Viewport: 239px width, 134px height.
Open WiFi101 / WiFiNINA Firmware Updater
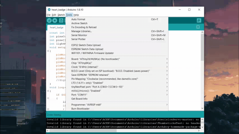pos(117,53)
